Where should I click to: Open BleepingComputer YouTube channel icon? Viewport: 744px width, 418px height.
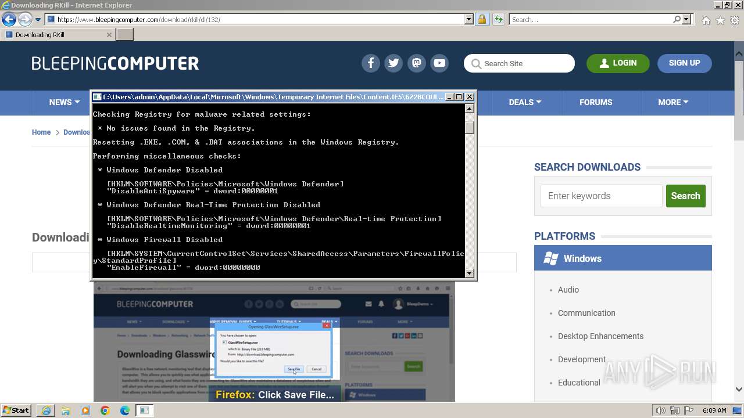point(439,63)
